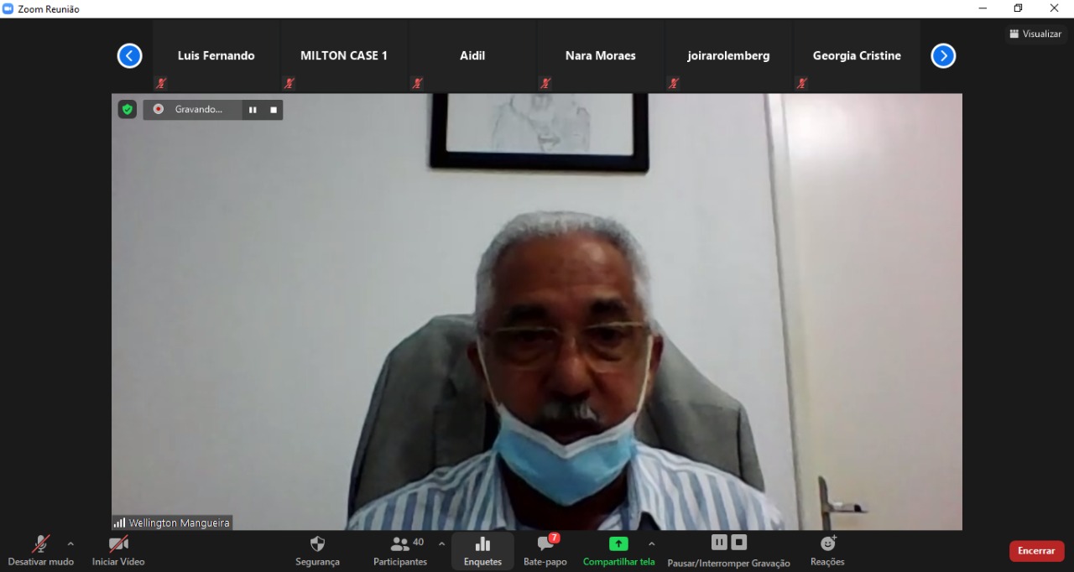The image size is (1074, 572).
Task: Toggle microphone with Desativar mudo
Action: coord(40,550)
